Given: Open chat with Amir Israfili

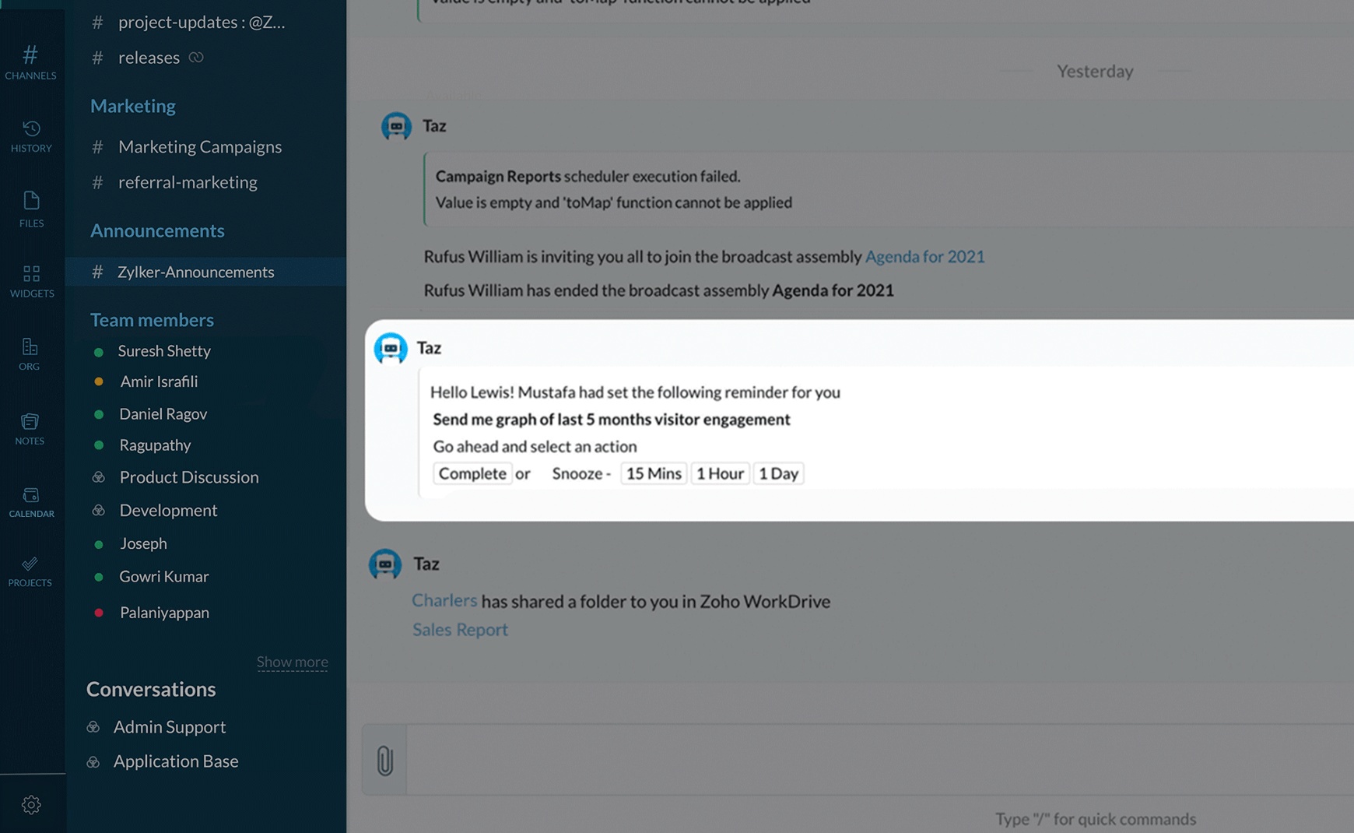Looking at the screenshot, I should (159, 381).
